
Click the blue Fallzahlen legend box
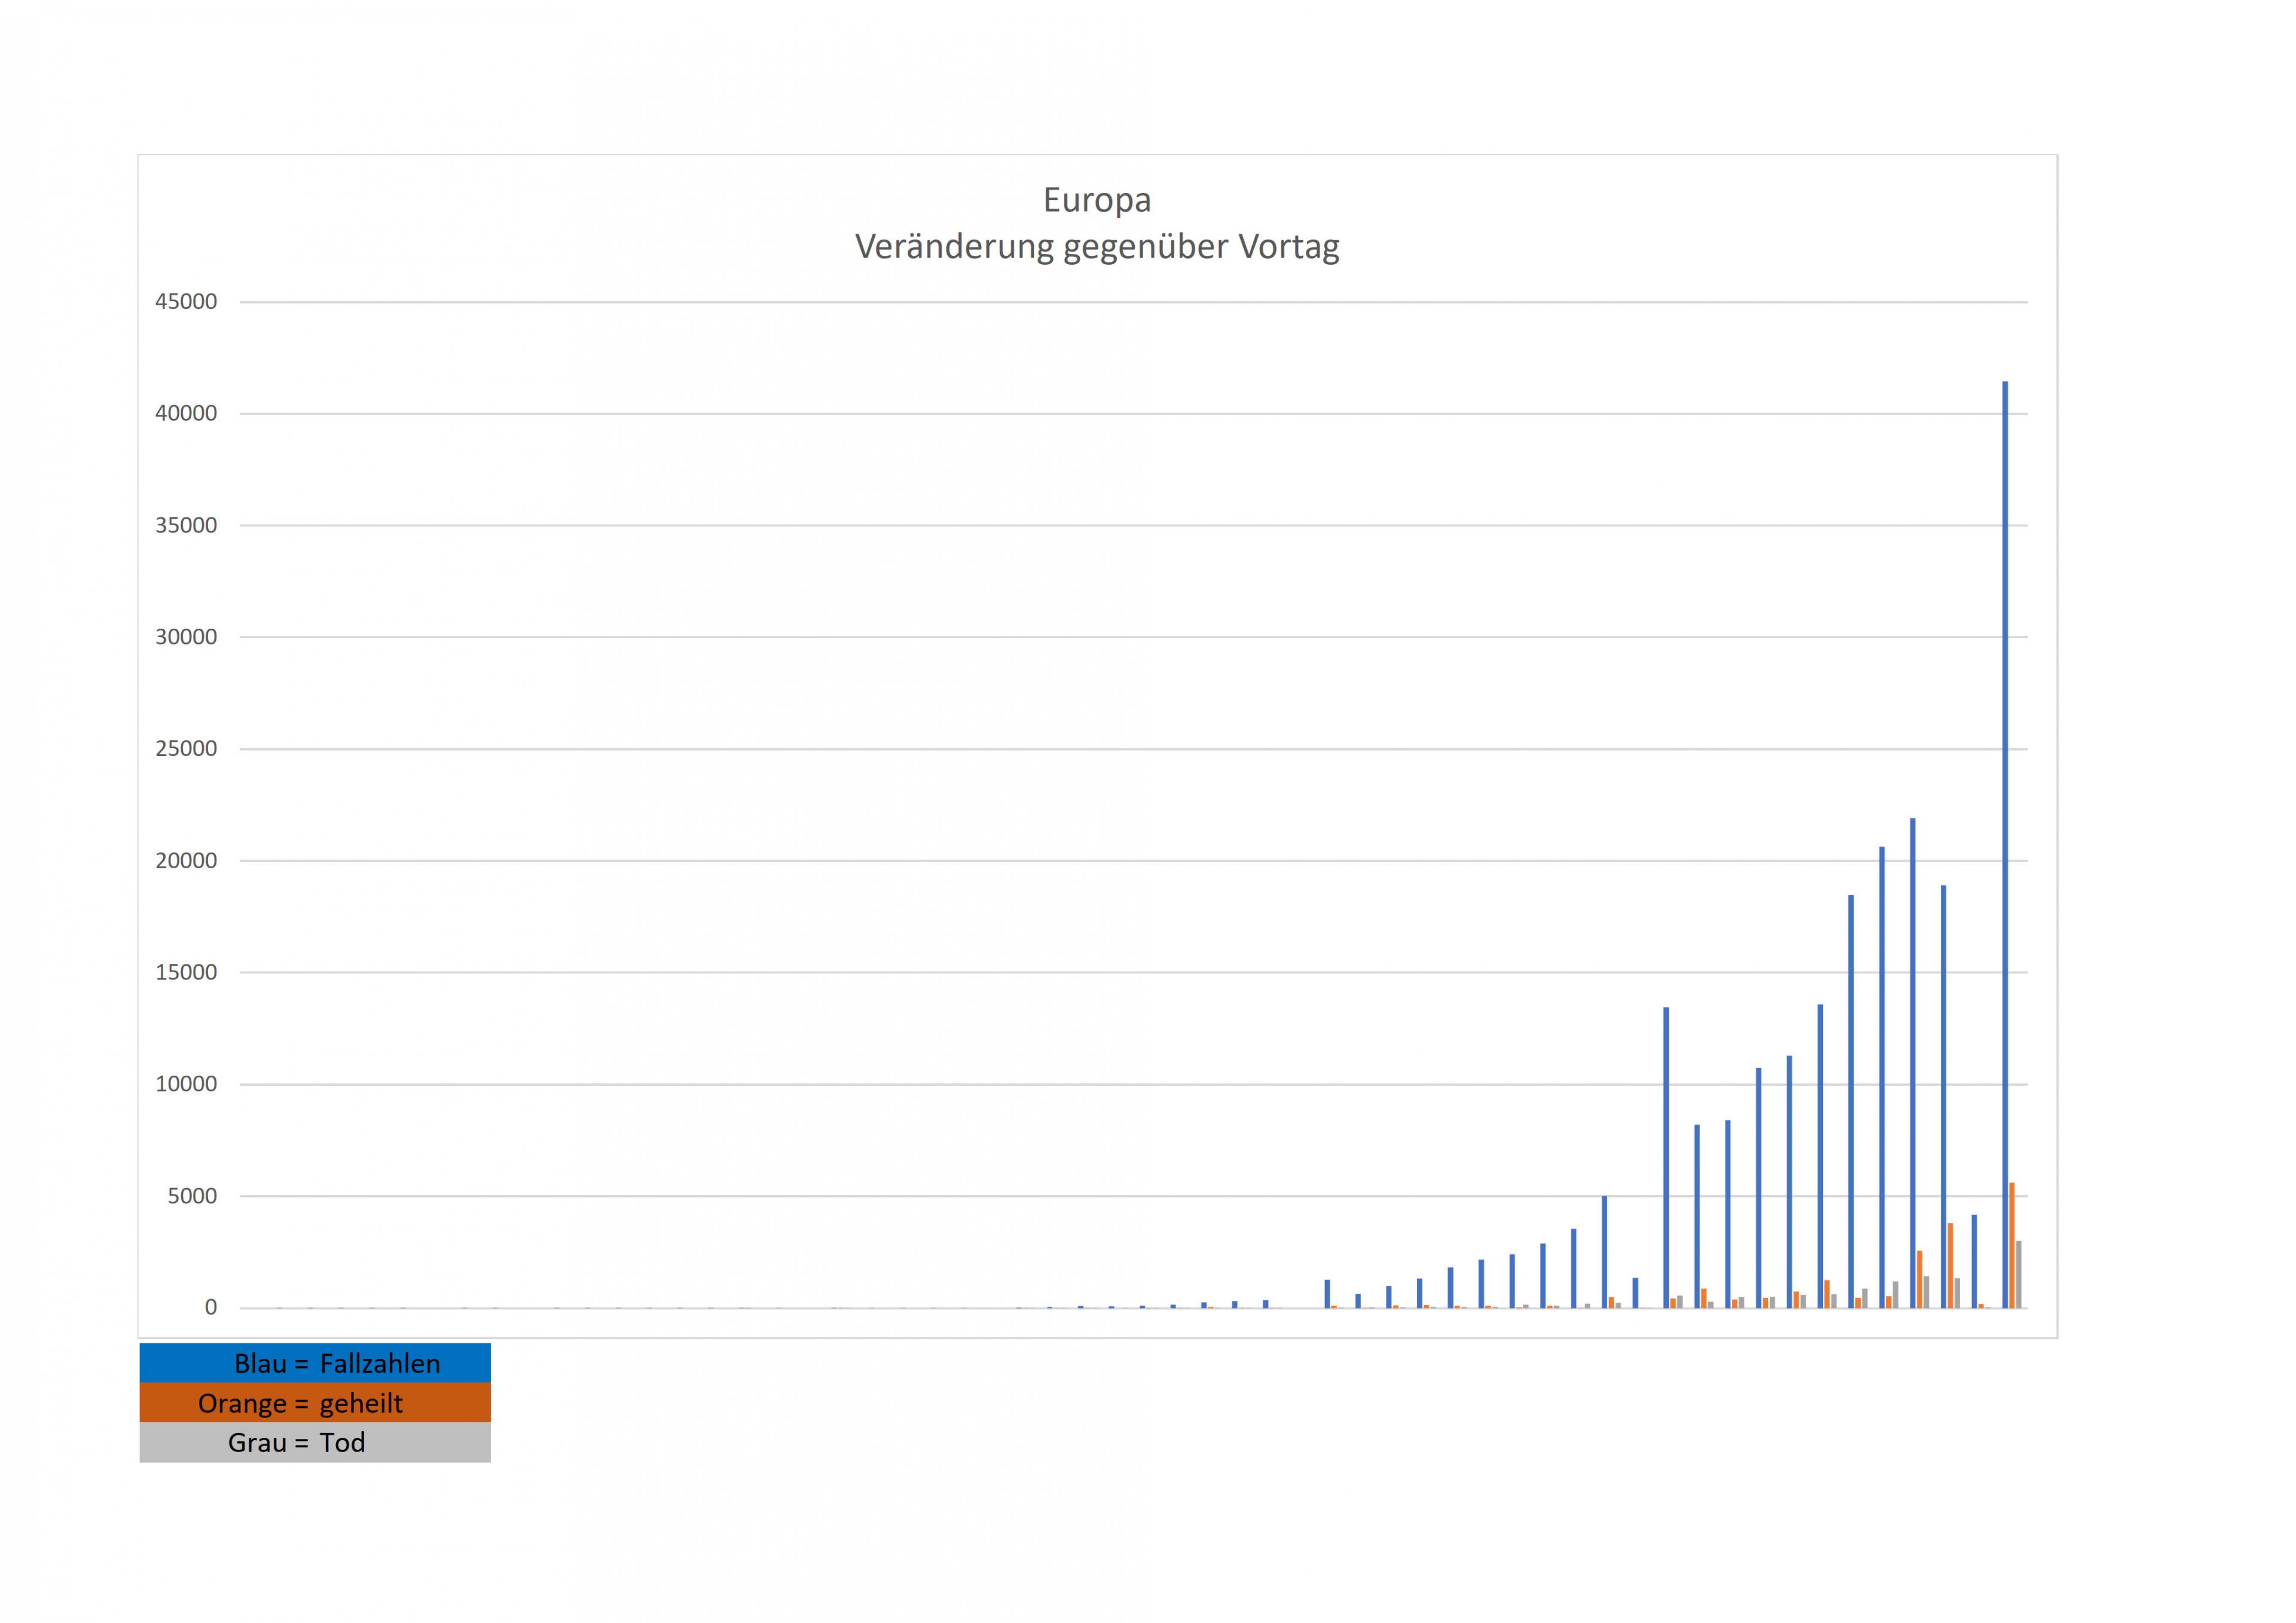pyautogui.click(x=315, y=1363)
